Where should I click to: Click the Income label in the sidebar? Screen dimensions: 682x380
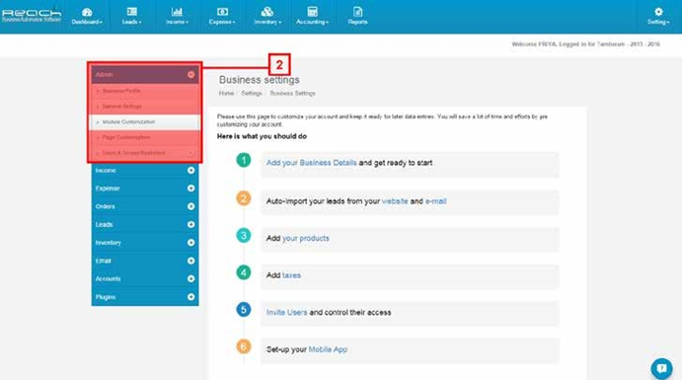(106, 171)
